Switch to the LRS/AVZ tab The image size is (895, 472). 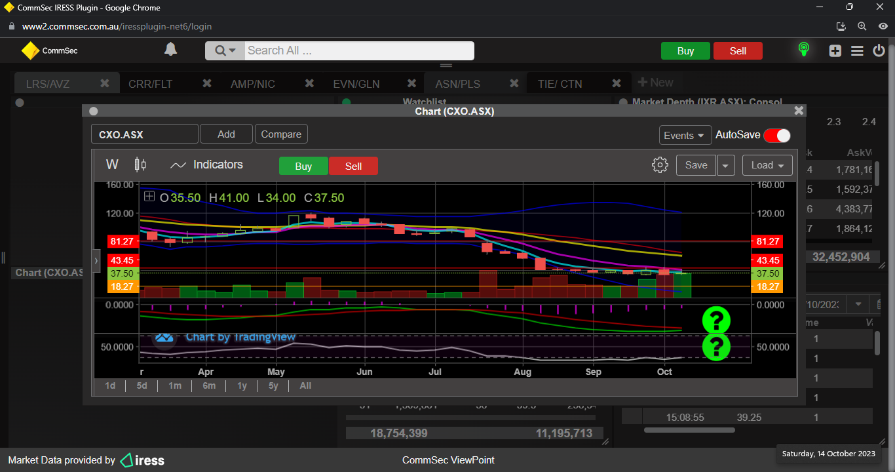48,84
